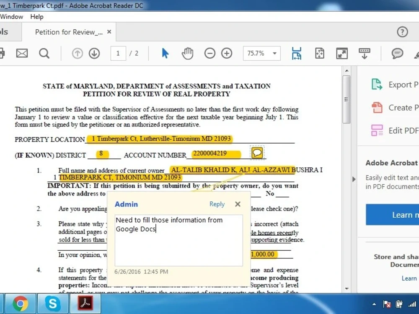The height and width of the screenshot is (314, 419).
Task: Click the vertical scrollbar thumb
Action: pos(347,99)
